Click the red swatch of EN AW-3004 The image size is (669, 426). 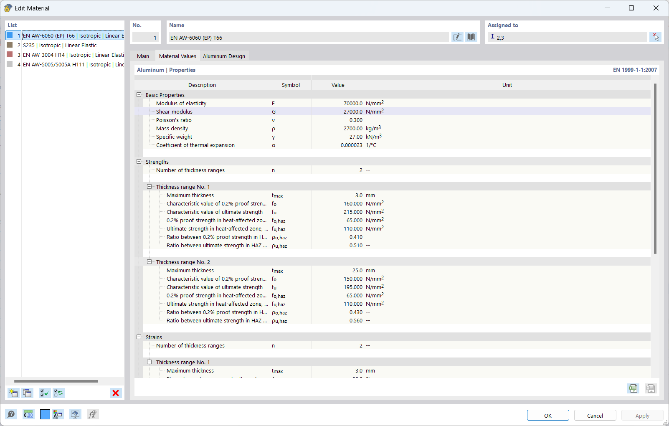[x=10, y=55]
